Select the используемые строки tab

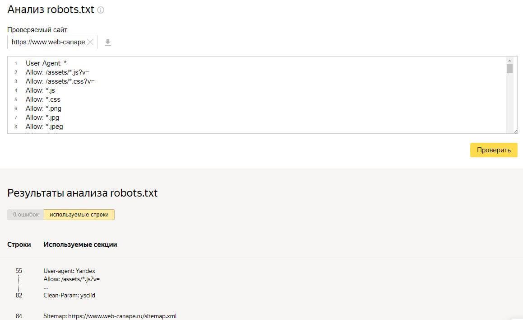coord(79,215)
